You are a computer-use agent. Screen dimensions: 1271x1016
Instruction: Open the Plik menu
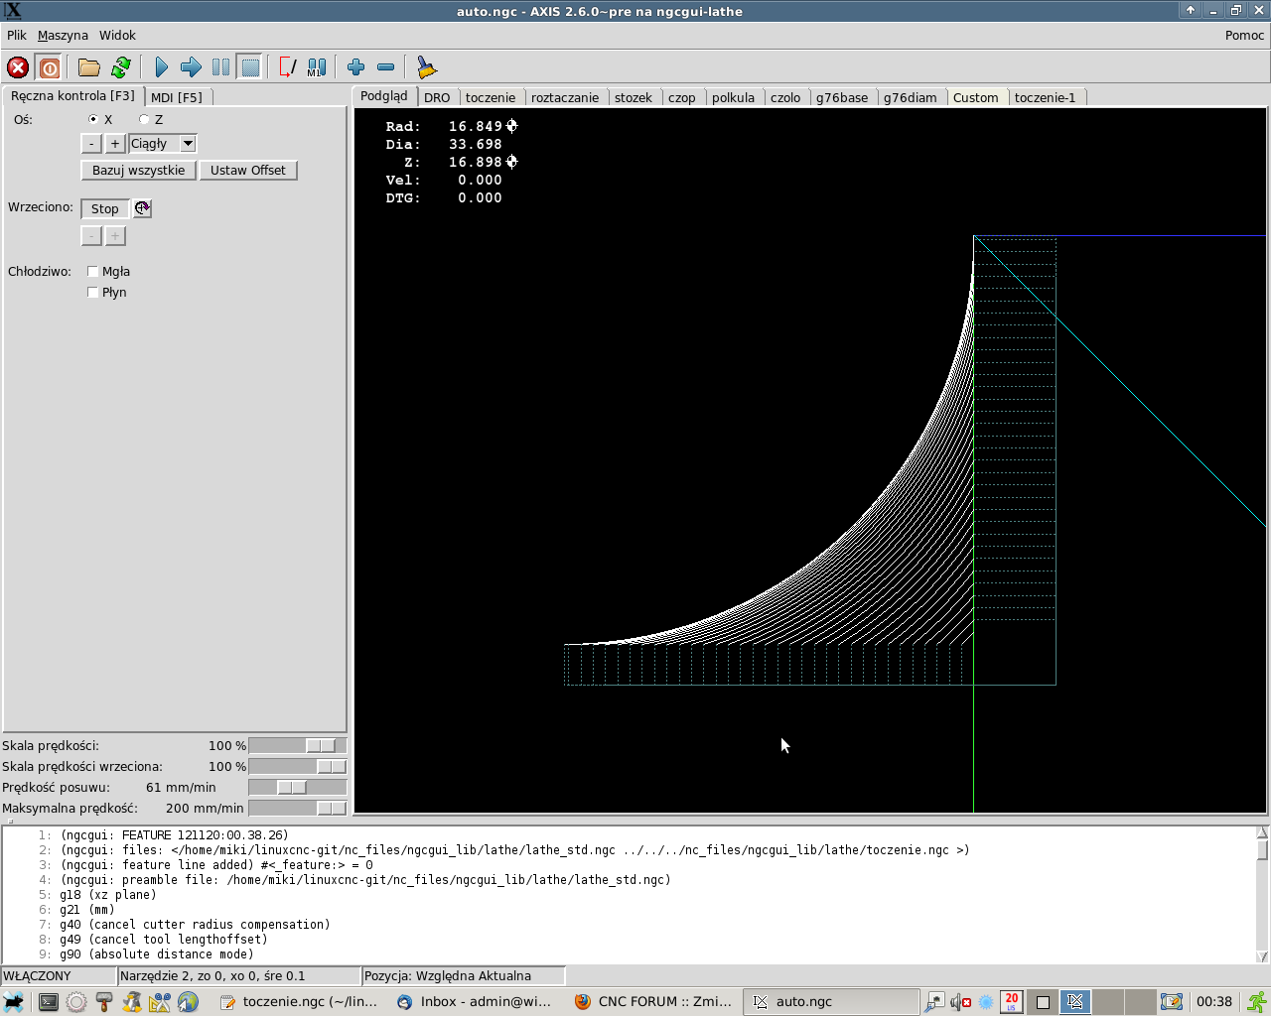point(17,35)
